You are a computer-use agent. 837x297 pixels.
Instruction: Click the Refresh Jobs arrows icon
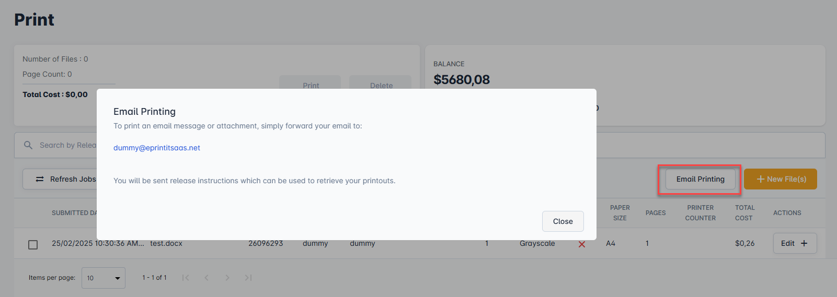coord(40,179)
